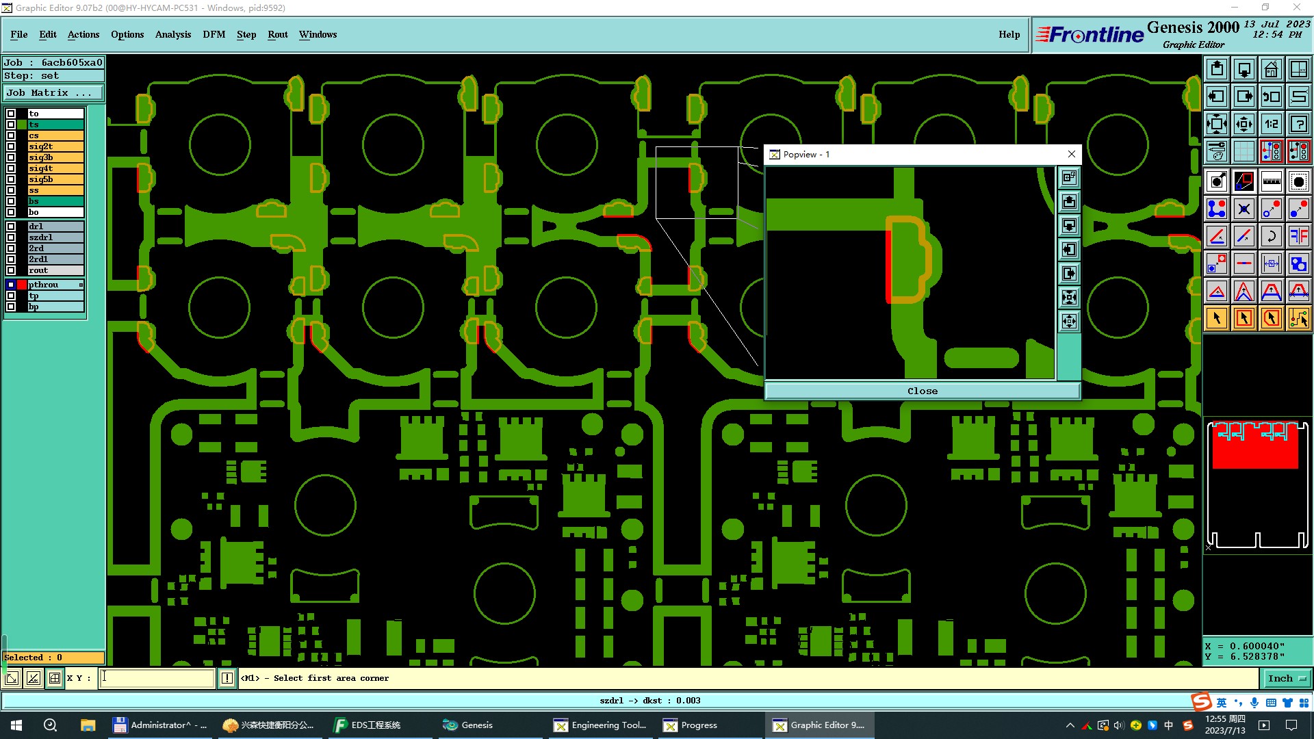Screen dimensions: 1314x739
Task: Open the DFM menu
Action: tap(214, 34)
